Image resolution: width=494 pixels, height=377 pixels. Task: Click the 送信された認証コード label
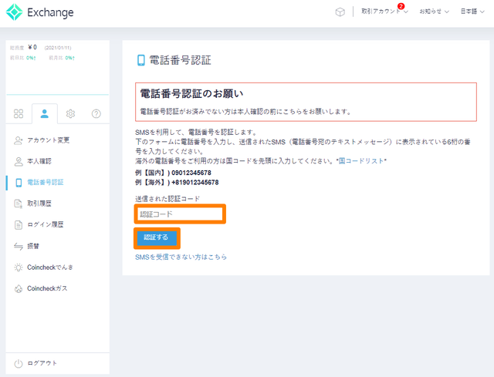click(x=167, y=199)
